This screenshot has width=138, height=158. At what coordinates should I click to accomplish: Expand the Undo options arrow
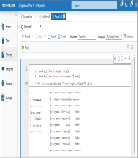click(x=45, y=36)
